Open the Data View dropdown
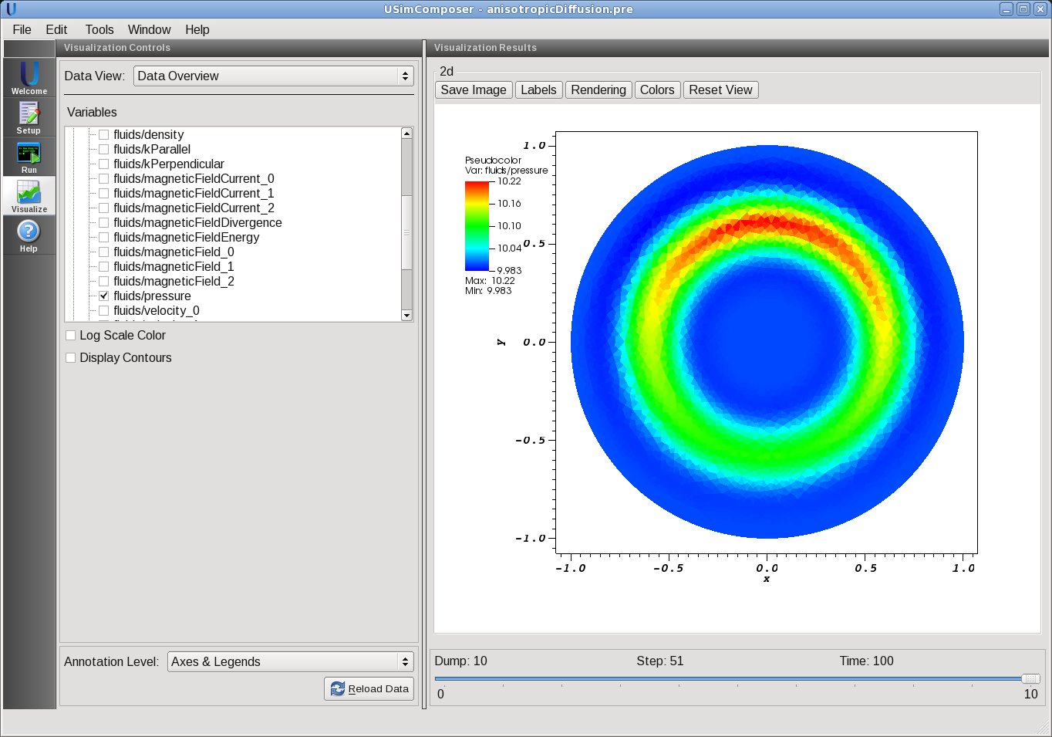1052x737 pixels. click(x=273, y=76)
